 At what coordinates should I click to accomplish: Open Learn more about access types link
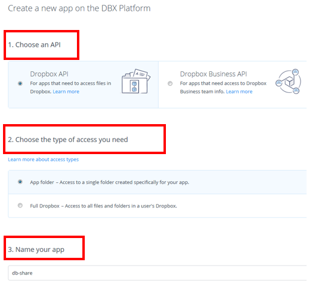pyautogui.click(x=43, y=159)
